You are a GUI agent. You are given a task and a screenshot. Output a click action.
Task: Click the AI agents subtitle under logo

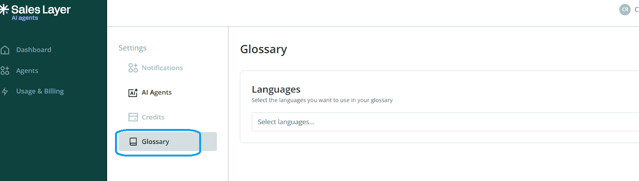(x=25, y=18)
